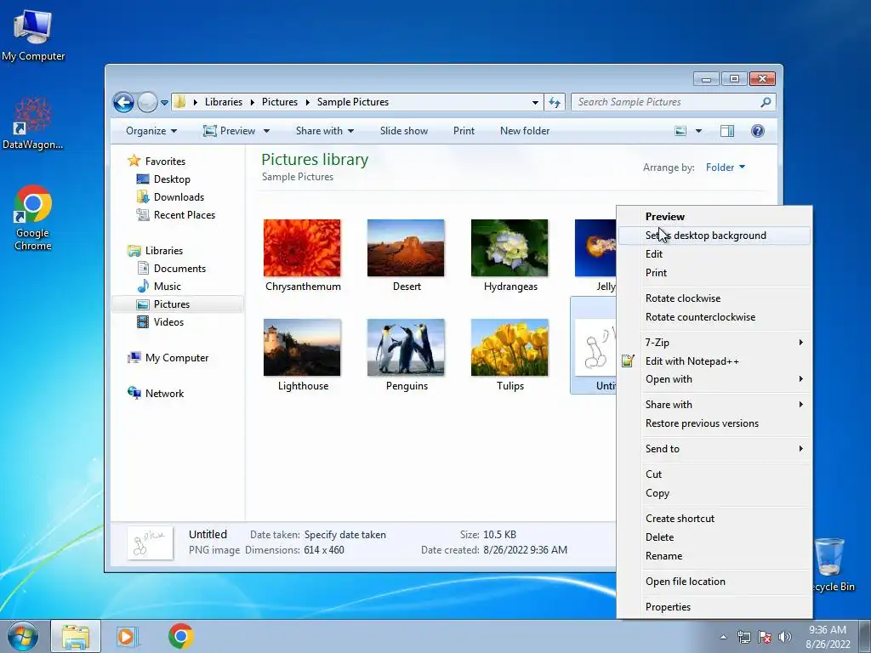This screenshot has width=871, height=653.
Task: Open the view options dropdown arrow
Action: click(699, 131)
